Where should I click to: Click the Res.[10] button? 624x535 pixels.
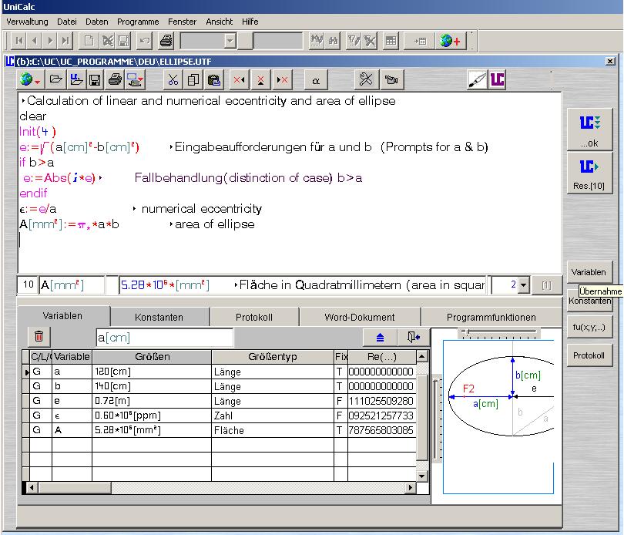click(589, 173)
